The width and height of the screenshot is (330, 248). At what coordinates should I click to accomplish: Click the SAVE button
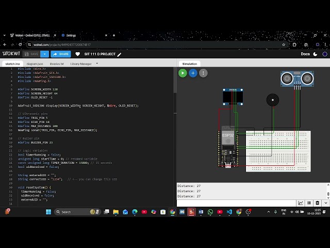tap(31, 54)
